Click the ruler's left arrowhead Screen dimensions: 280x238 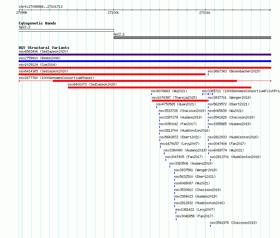[x=20, y=10]
